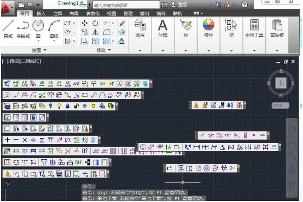Toggle the blue padlock layer lock icon
303x202 pixels.
[67, 106]
